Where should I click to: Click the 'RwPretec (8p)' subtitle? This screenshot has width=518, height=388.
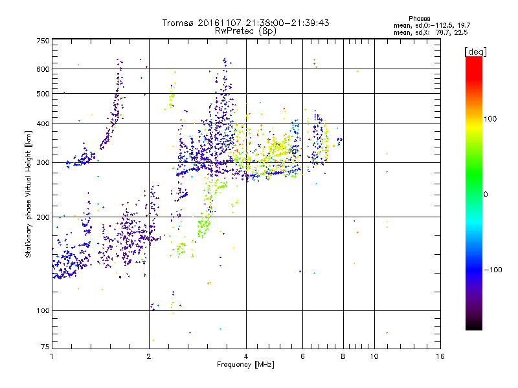point(245,31)
